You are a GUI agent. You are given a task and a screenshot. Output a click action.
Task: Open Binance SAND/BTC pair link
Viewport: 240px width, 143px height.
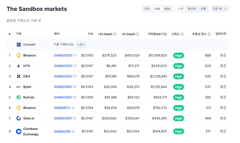62,108
